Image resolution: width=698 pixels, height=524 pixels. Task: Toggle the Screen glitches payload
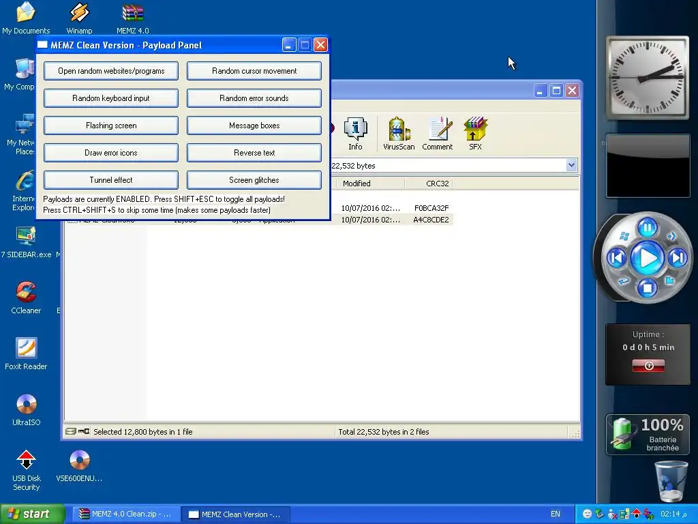[254, 180]
